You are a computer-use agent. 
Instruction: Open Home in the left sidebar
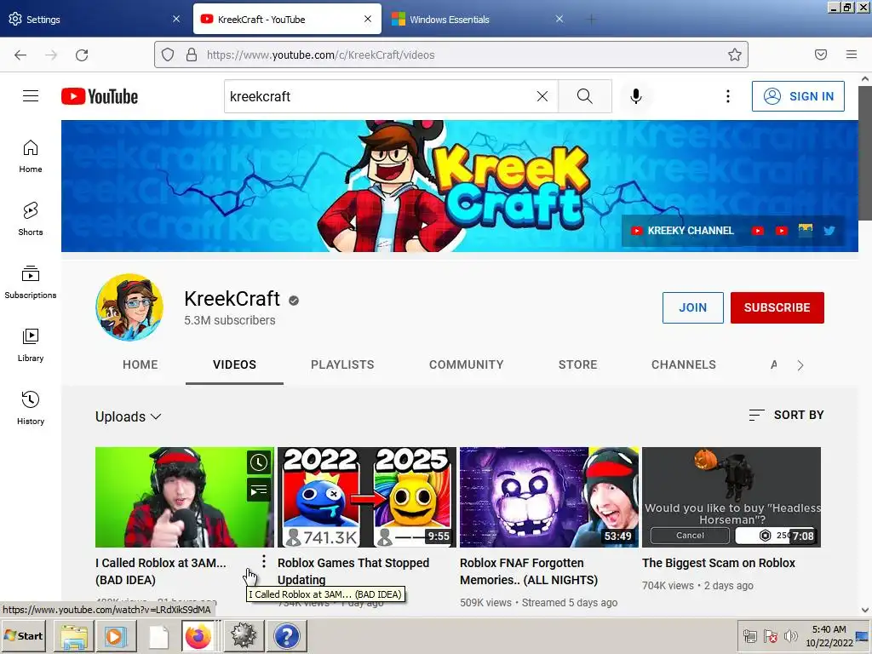tap(31, 157)
